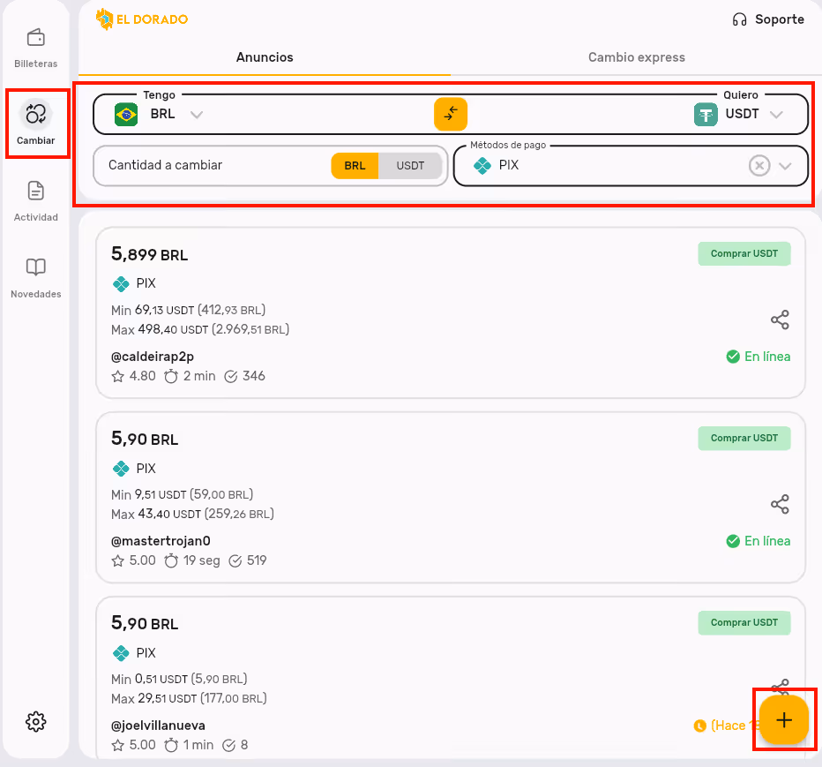Image resolution: width=822 pixels, height=767 pixels.
Task: Click Min 0,51 USDT limit text
Action: (x=179, y=680)
